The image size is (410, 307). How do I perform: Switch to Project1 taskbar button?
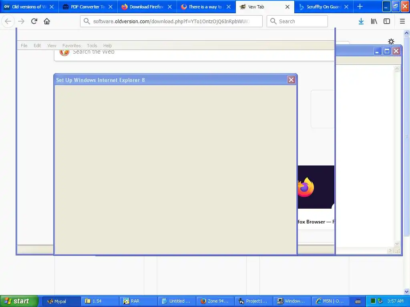click(253, 301)
